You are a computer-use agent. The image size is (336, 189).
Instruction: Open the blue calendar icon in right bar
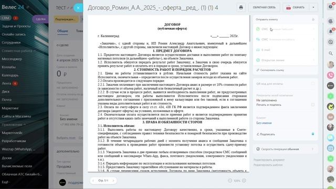pos(330,148)
